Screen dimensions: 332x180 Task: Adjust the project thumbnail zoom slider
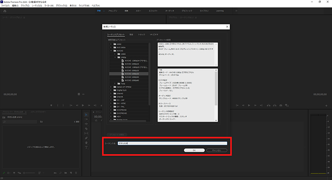[x=29, y=173]
